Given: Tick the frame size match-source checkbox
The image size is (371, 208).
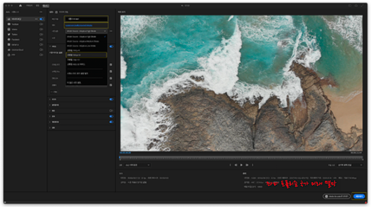Looking at the screenshot, I should point(111,64).
